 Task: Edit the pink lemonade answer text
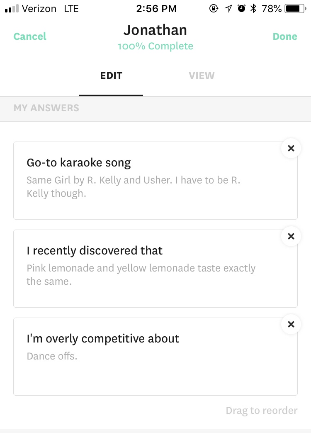(141, 275)
